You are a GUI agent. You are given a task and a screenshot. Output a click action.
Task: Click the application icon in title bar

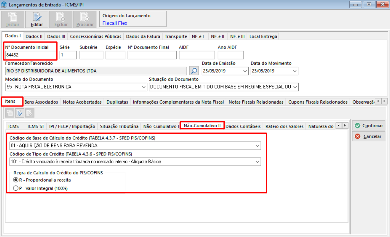(4, 5)
